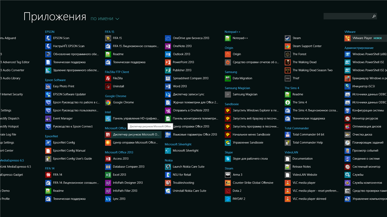Open The Sims 4 icon

[288, 102]
